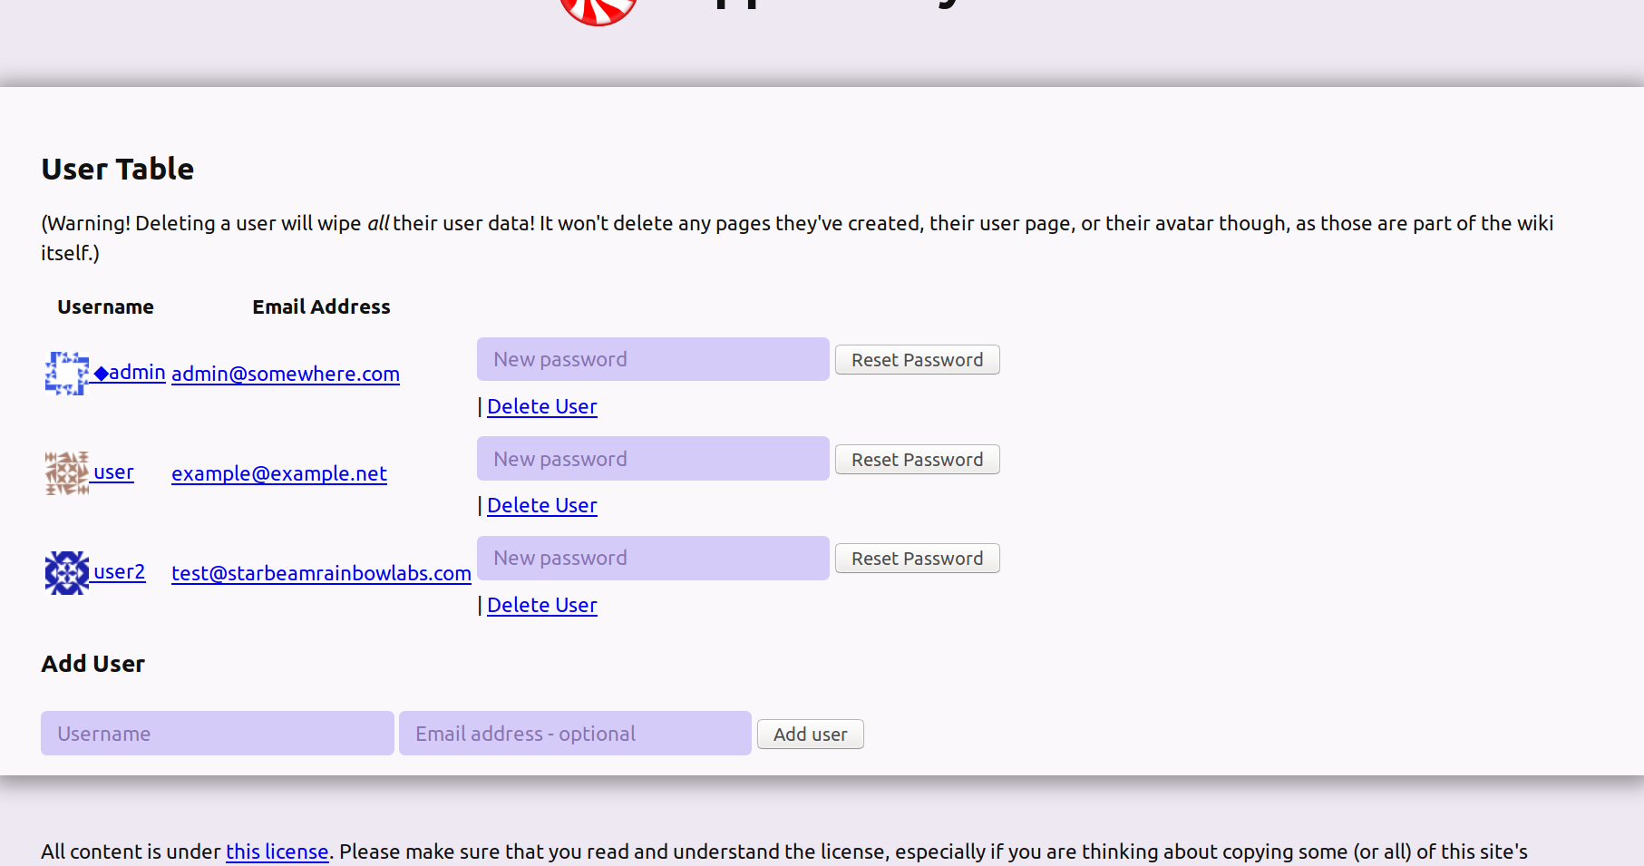This screenshot has width=1644, height=866.
Task: Focus the New password field for admin
Action: 652,360
